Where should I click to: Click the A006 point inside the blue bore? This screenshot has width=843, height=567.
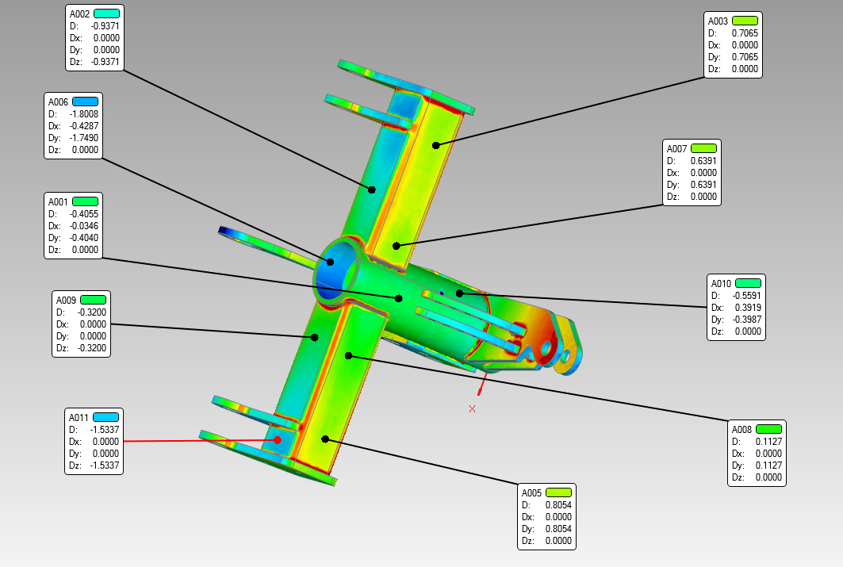330,262
